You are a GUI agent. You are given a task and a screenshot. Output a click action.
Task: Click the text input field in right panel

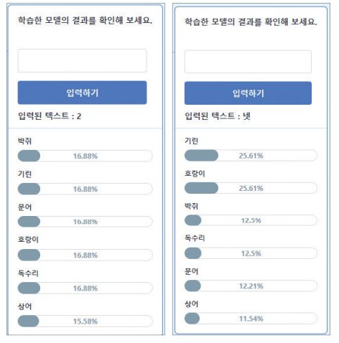(248, 62)
